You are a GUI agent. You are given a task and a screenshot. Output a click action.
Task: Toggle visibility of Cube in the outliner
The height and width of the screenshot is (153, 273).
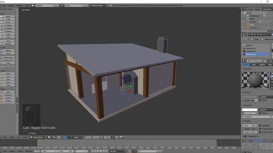point(268,25)
